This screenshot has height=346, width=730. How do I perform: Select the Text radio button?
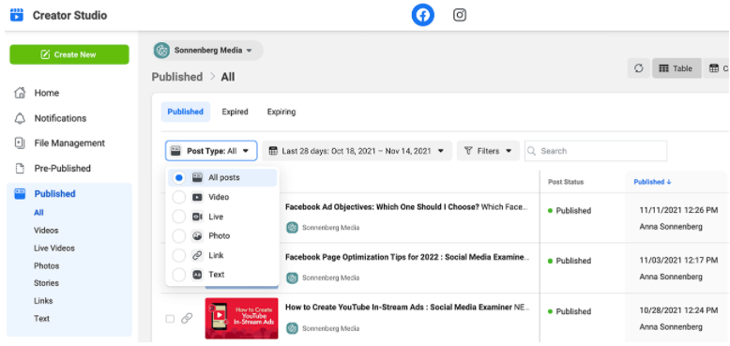point(179,275)
